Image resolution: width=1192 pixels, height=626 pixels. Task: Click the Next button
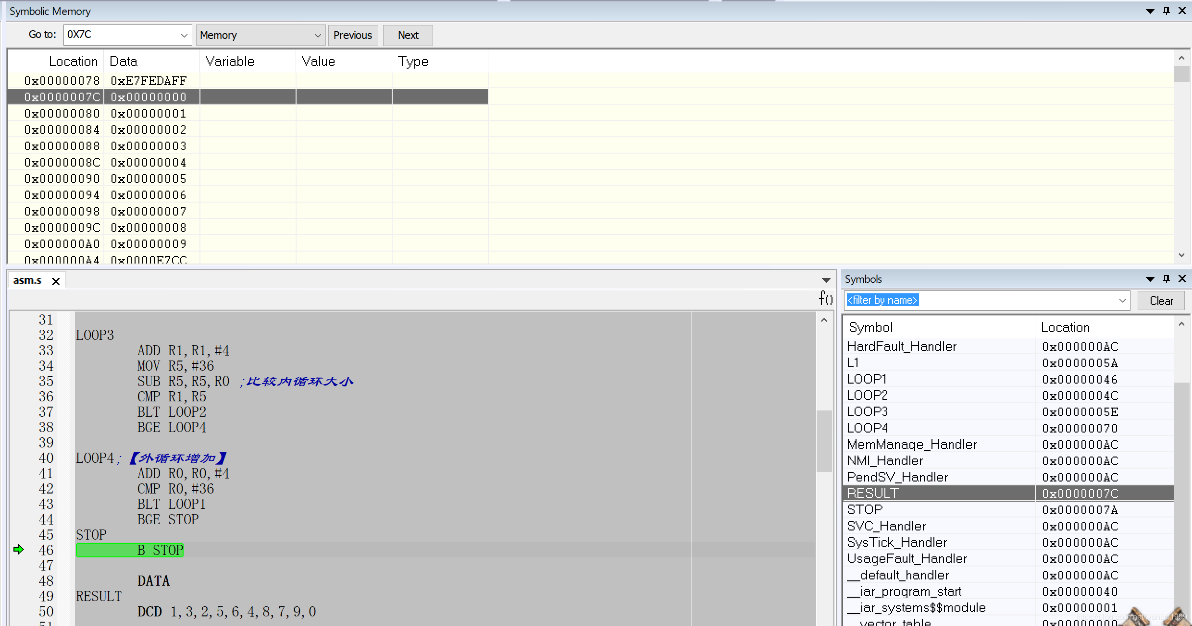coord(408,36)
